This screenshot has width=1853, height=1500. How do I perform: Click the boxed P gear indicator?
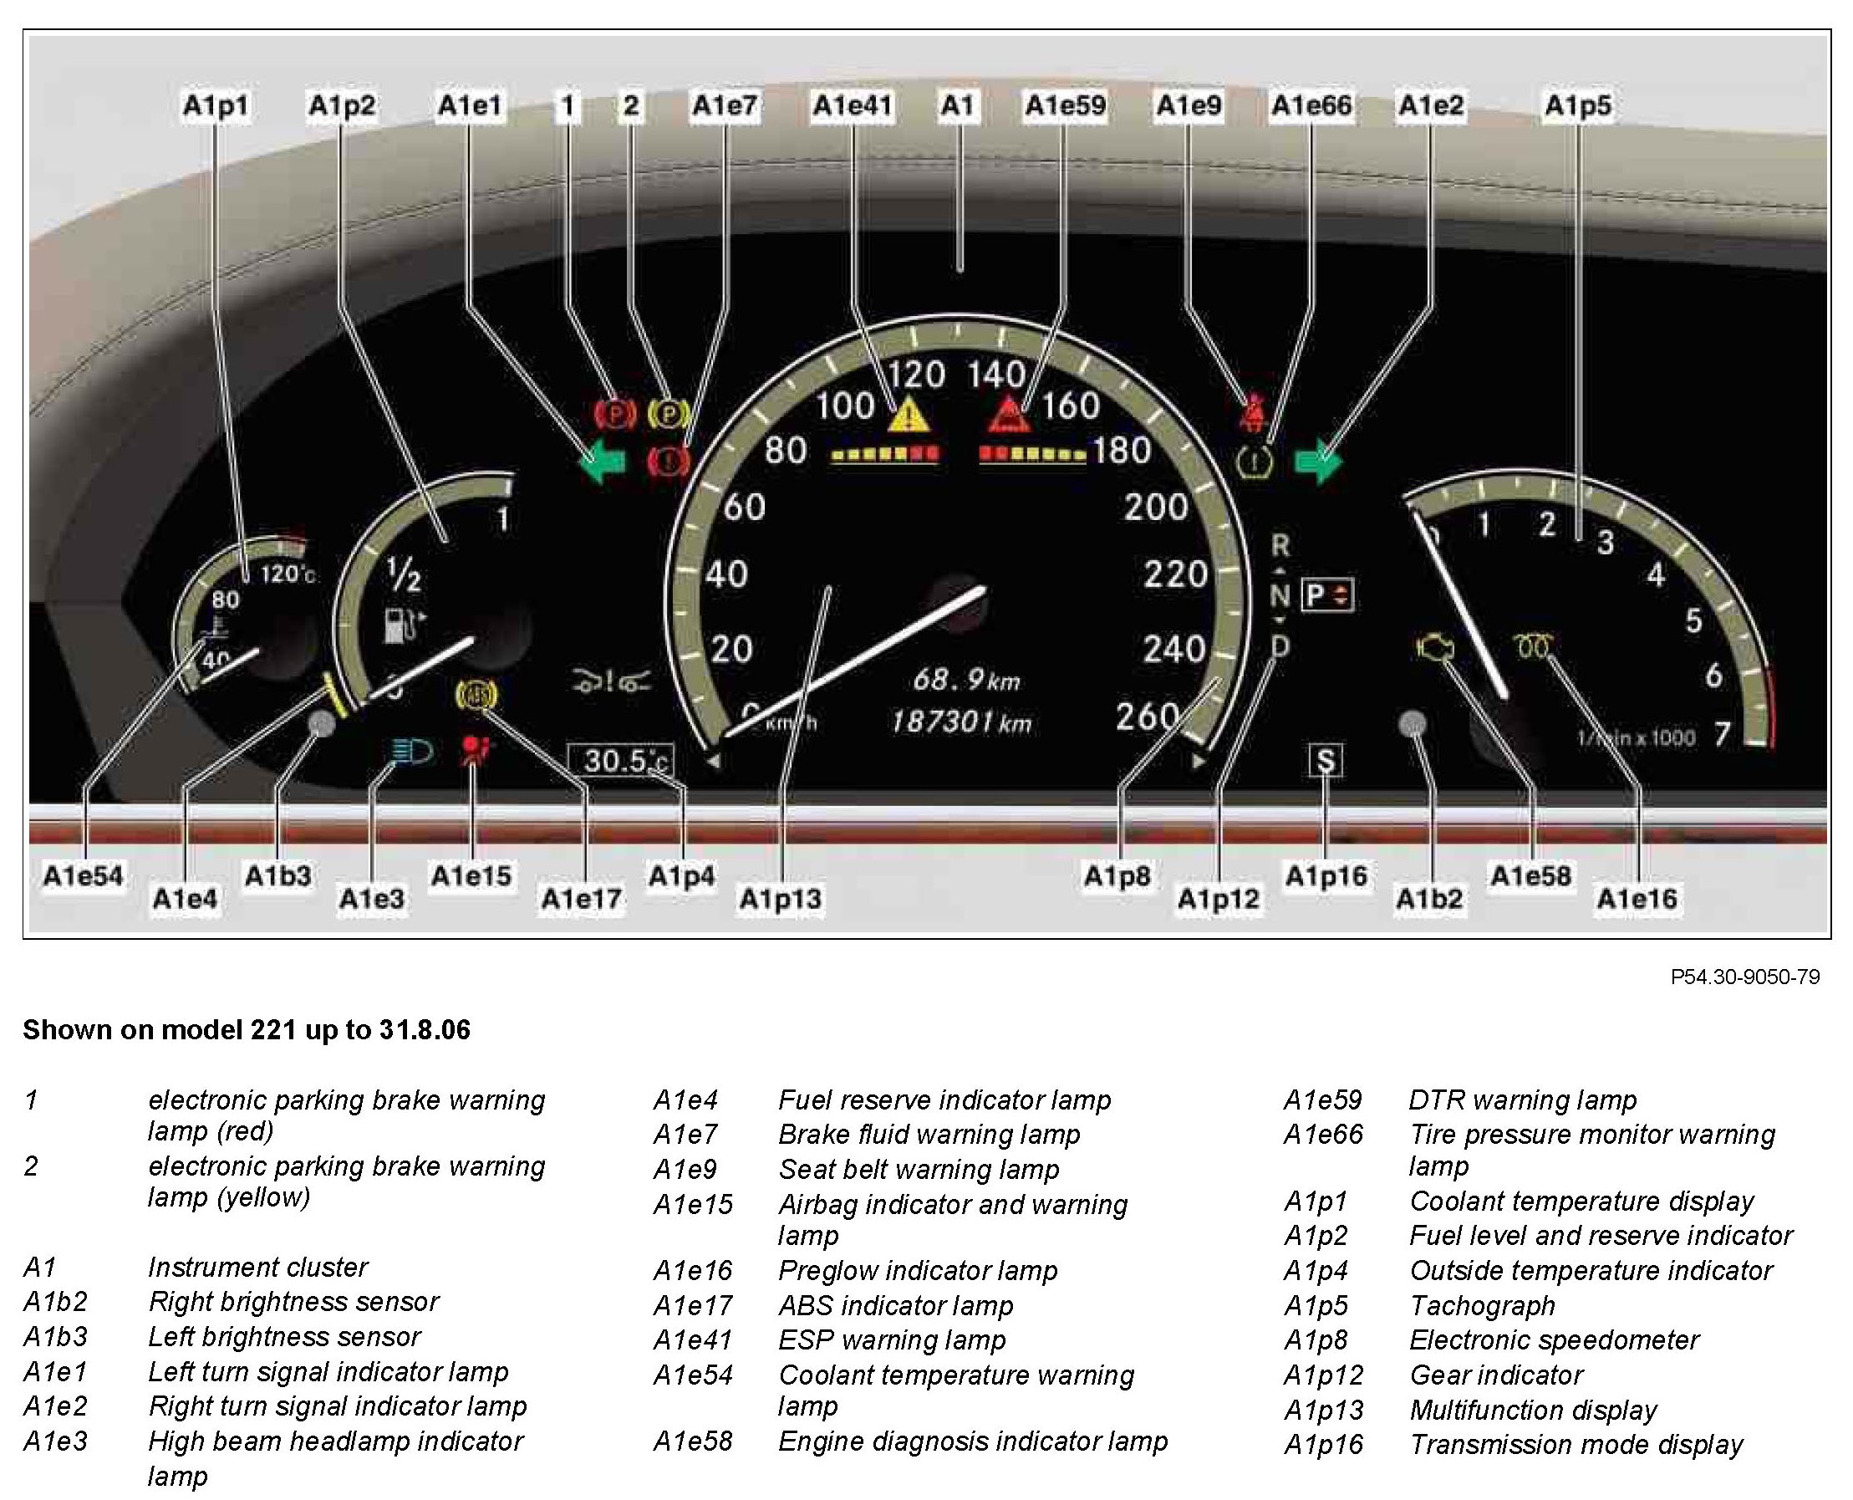coord(1328,595)
